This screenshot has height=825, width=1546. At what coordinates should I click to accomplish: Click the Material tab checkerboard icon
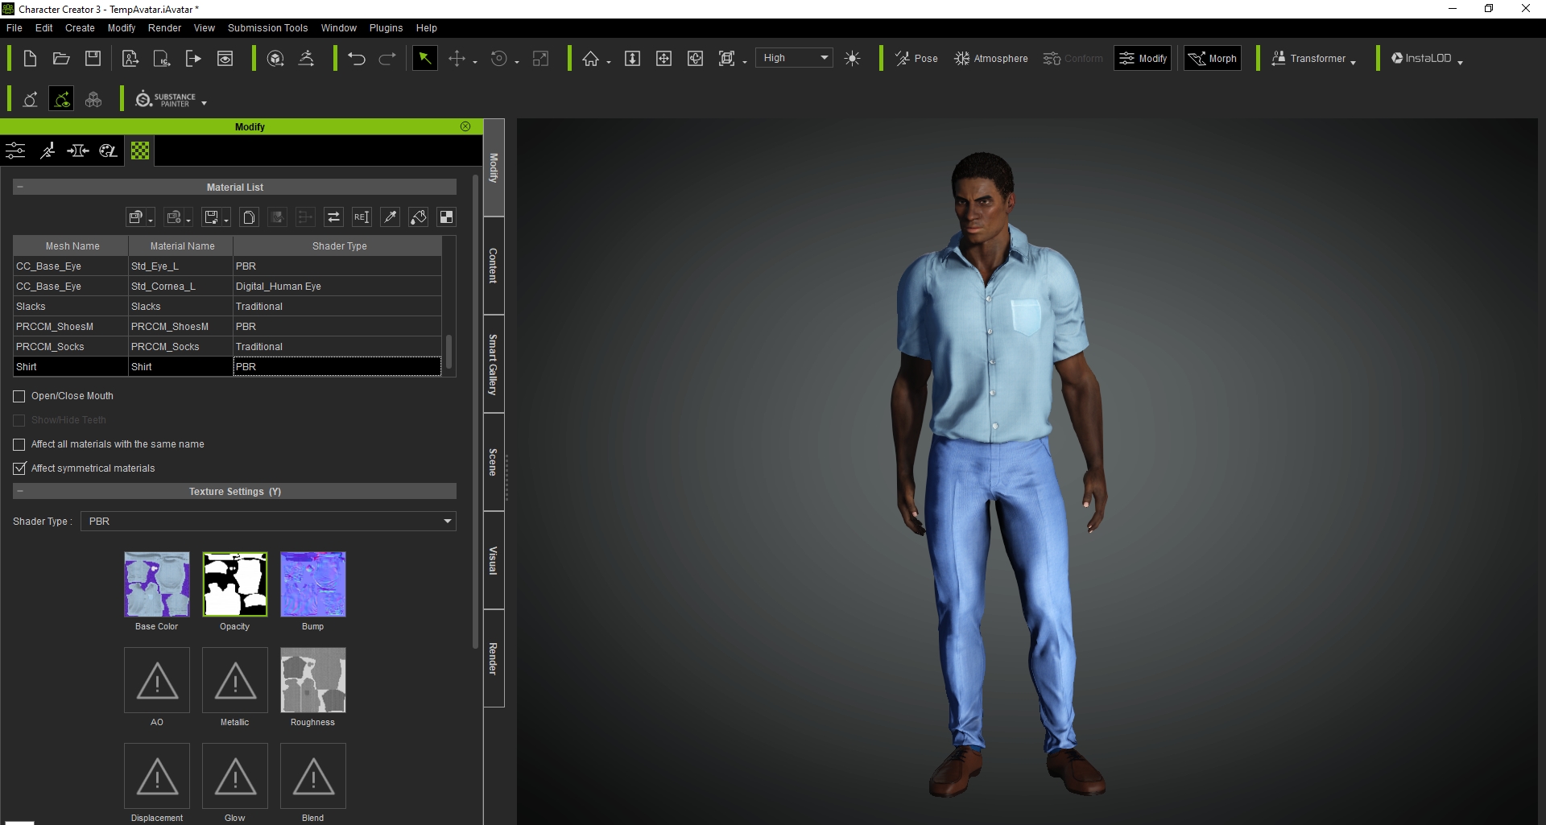140,151
